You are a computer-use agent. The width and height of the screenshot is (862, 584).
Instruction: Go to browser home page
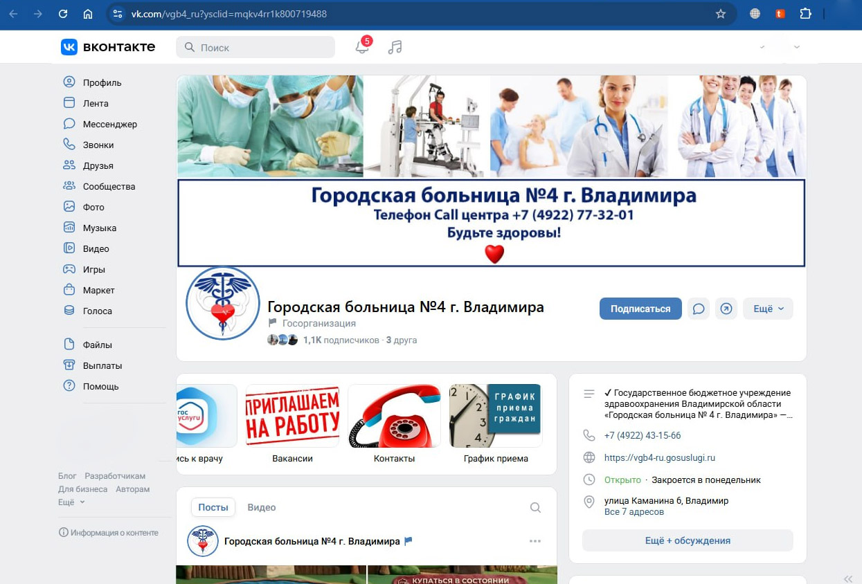(88, 14)
